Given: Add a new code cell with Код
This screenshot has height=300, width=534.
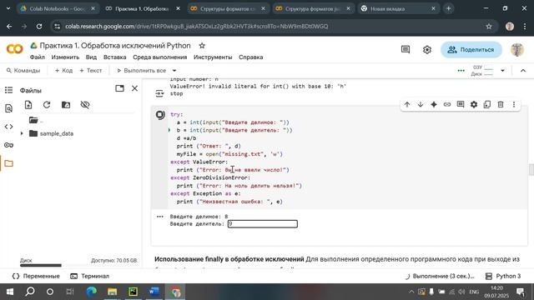Looking at the screenshot, I should pyautogui.click(x=63, y=70).
